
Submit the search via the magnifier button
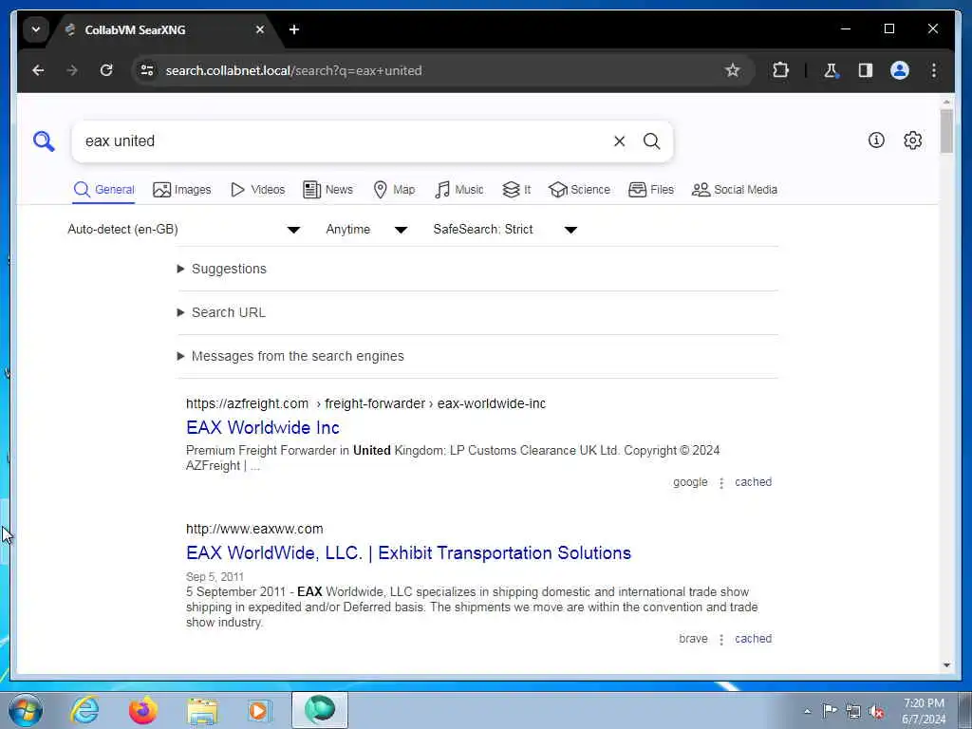[x=651, y=141]
